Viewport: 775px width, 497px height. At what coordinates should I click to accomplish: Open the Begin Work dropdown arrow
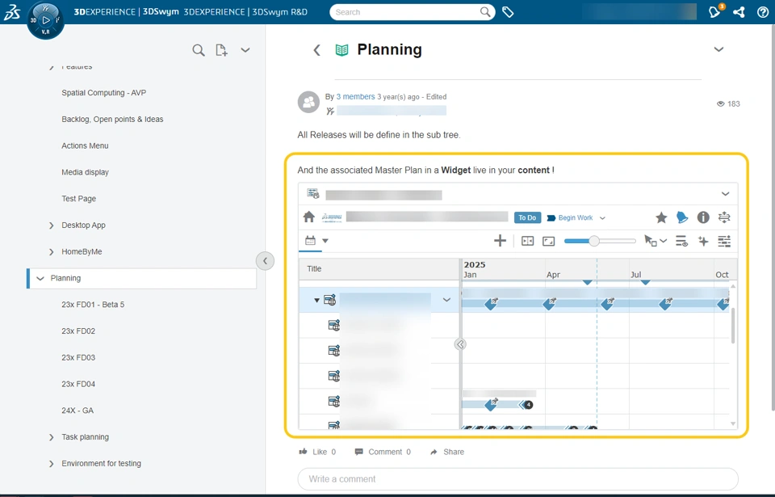click(602, 218)
